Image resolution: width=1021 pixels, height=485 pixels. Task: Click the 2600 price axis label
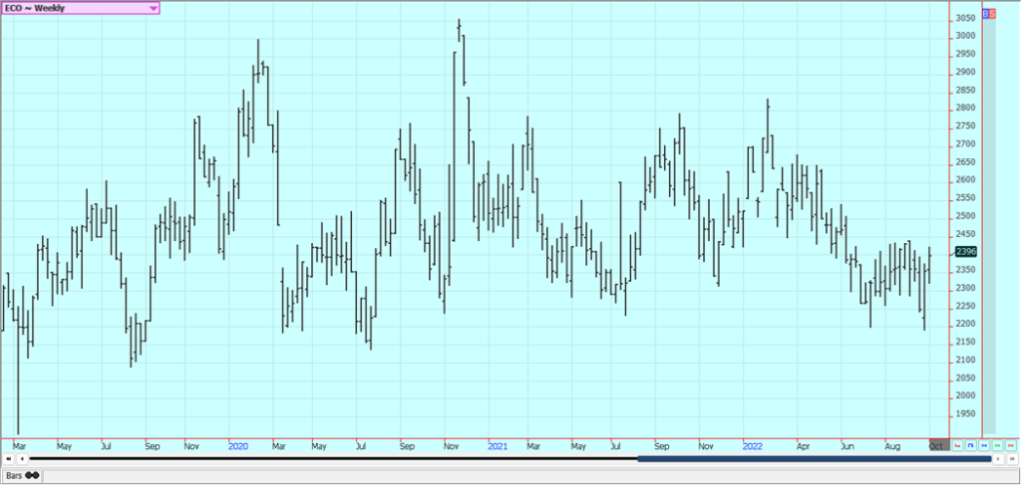(965, 180)
